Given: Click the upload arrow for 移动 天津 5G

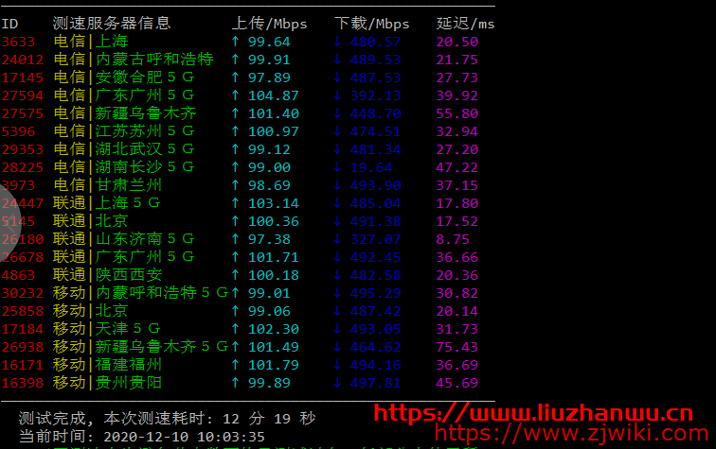Looking at the screenshot, I should 236,329.
